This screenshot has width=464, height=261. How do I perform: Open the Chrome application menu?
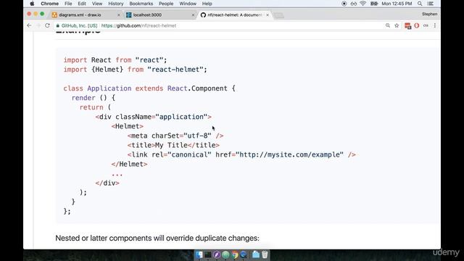pos(50,4)
